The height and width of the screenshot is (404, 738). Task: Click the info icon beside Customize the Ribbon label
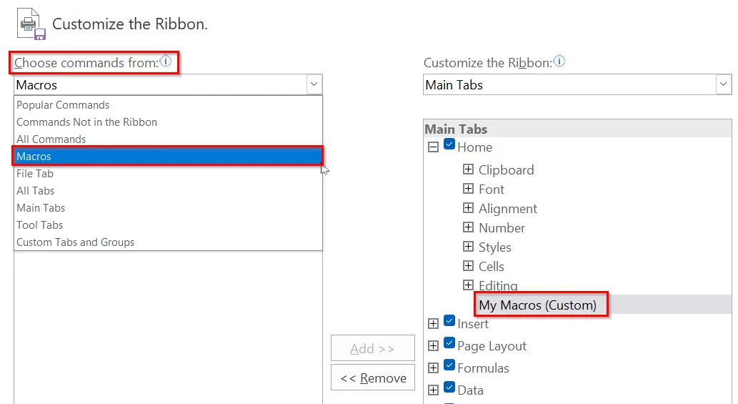pyautogui.click(x=559, y=61)
